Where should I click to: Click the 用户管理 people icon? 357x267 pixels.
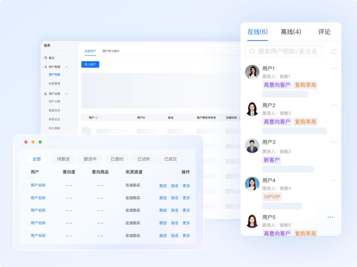[x=45, y=66]
